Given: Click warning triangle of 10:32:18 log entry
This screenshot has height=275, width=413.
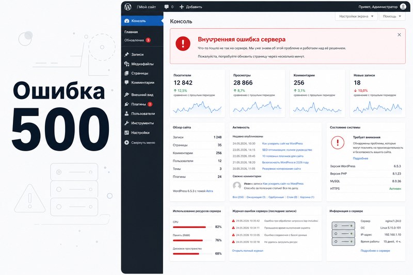Looking at the screenshot, I should coord(233,242).
